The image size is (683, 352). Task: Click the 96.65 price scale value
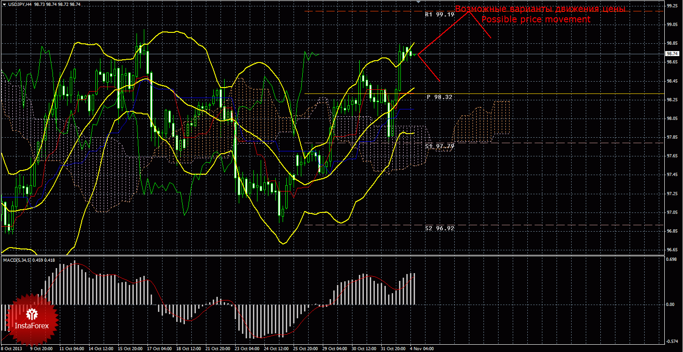(x=671, y=250)
